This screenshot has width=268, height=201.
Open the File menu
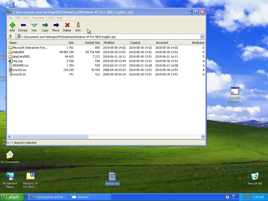coord(10,18)
